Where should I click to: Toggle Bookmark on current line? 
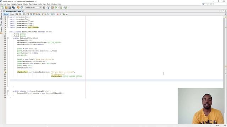tap(48, 14)
